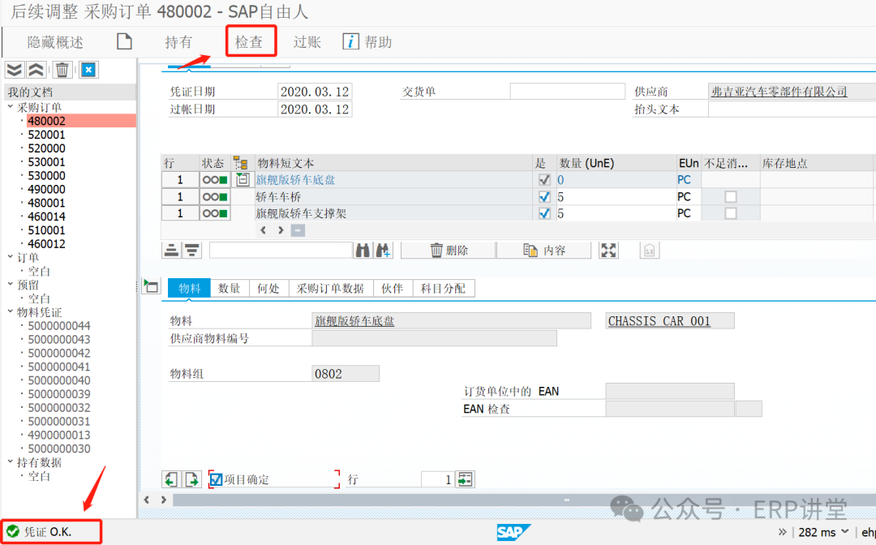Click the SAP logo in status bar
Viewport: 876px width, 545px height.
(x=513, y=532)
